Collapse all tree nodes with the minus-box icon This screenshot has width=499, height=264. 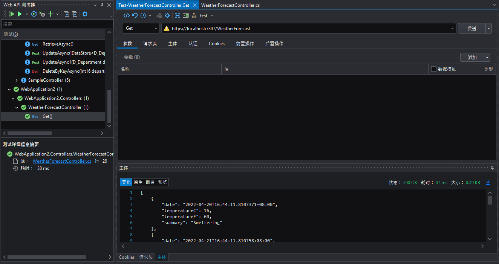pos(75,14)
